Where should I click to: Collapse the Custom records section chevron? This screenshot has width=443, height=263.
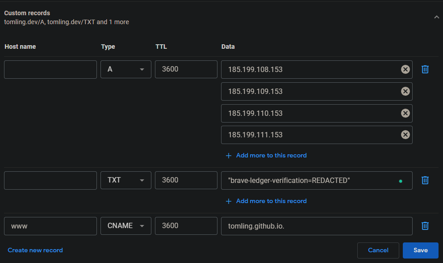click(436, 17)
